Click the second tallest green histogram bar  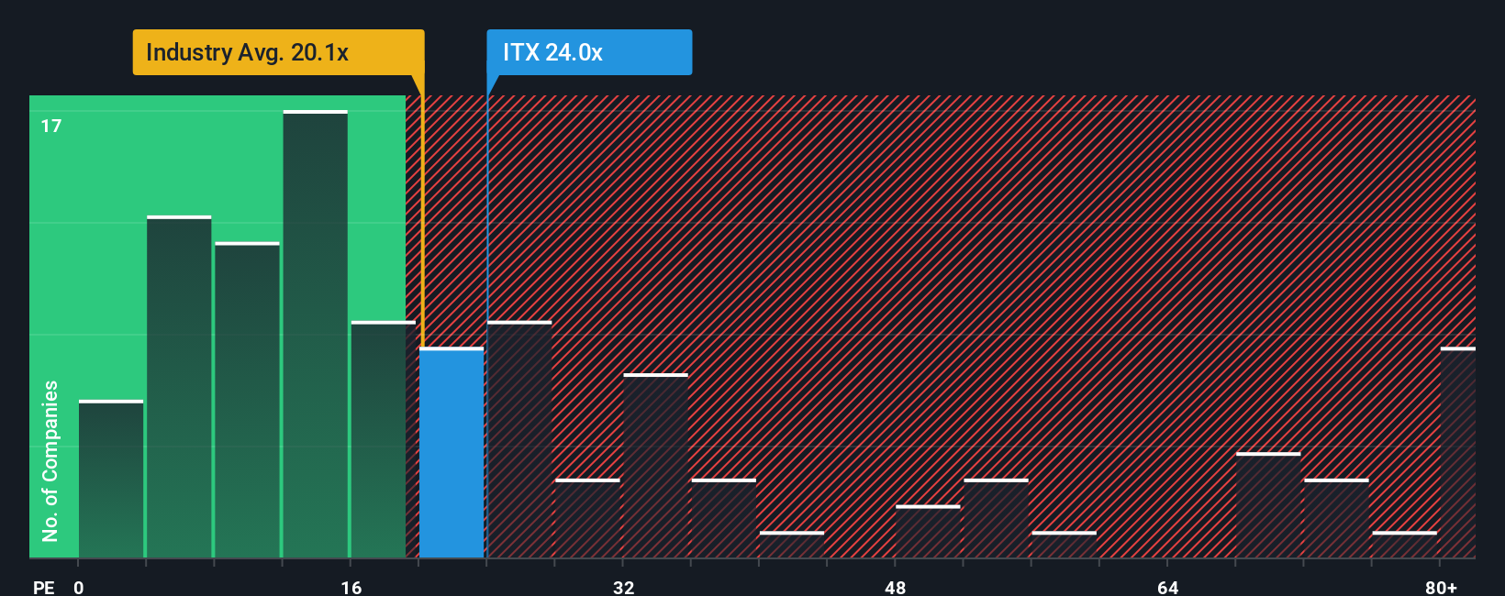tap(179, 387)
